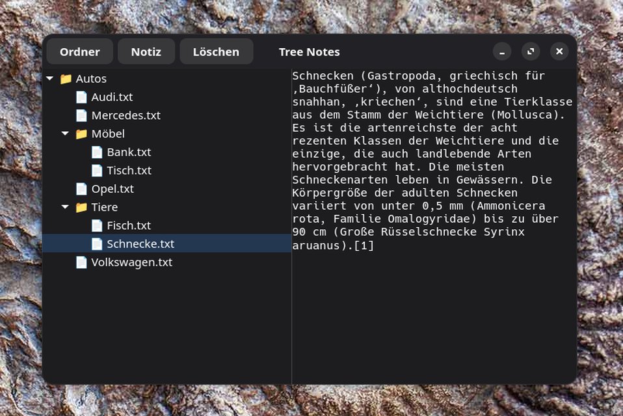Click the Opel.txt file icon
The image size is (623, 416).
pos(81,189)
